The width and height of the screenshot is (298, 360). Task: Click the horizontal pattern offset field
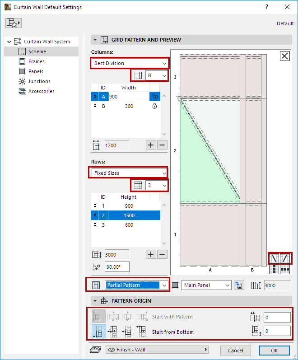(277, 318)
